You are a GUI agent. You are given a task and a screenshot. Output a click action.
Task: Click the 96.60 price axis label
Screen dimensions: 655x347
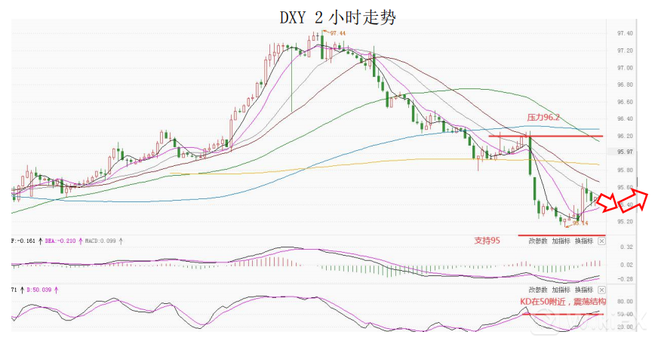click(625, 102)
